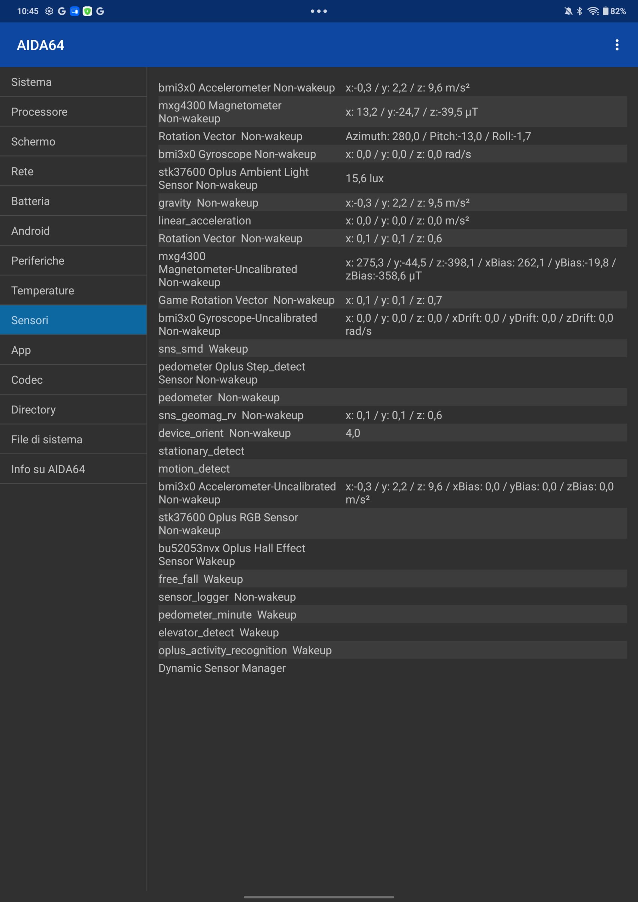Go to File di sistema
638x902 pixels.
coord(74,440)
